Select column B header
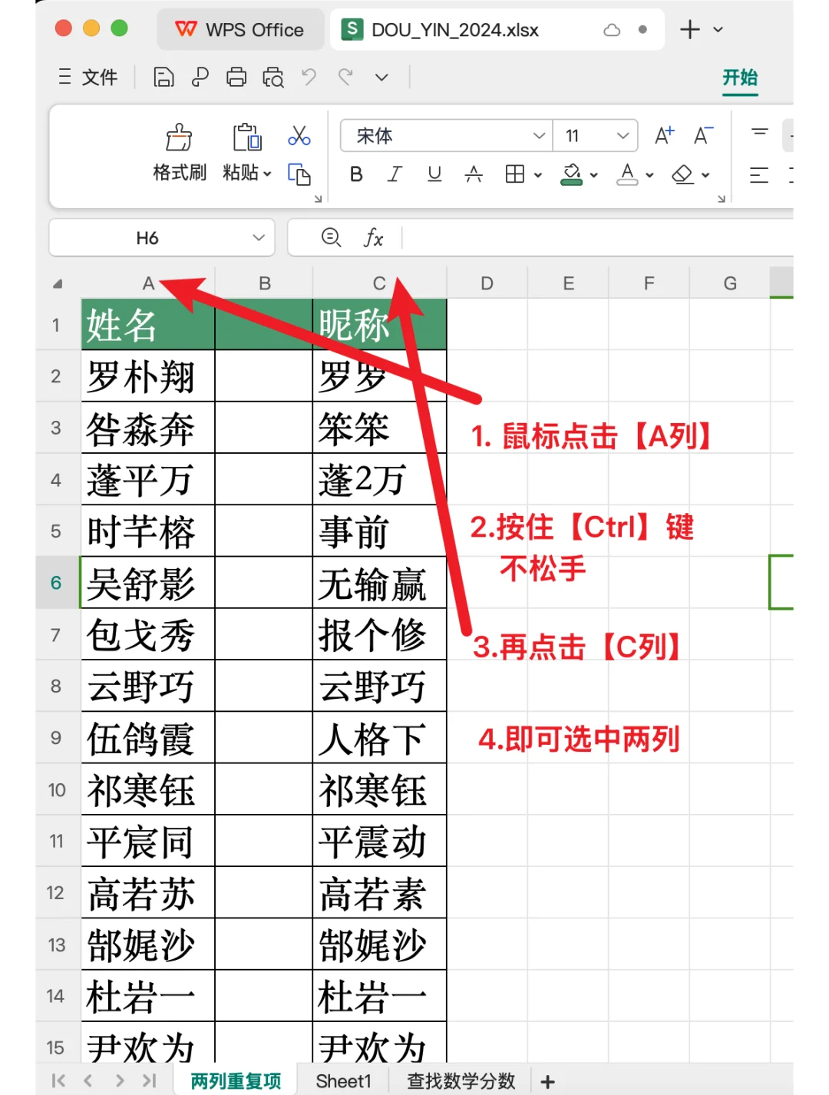 [x=264, y=283]
